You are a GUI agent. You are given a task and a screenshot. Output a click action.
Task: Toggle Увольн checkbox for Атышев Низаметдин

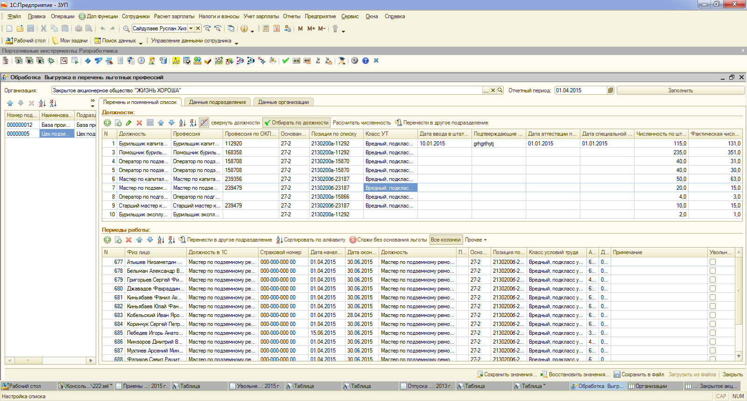click(x=712, y=262)
